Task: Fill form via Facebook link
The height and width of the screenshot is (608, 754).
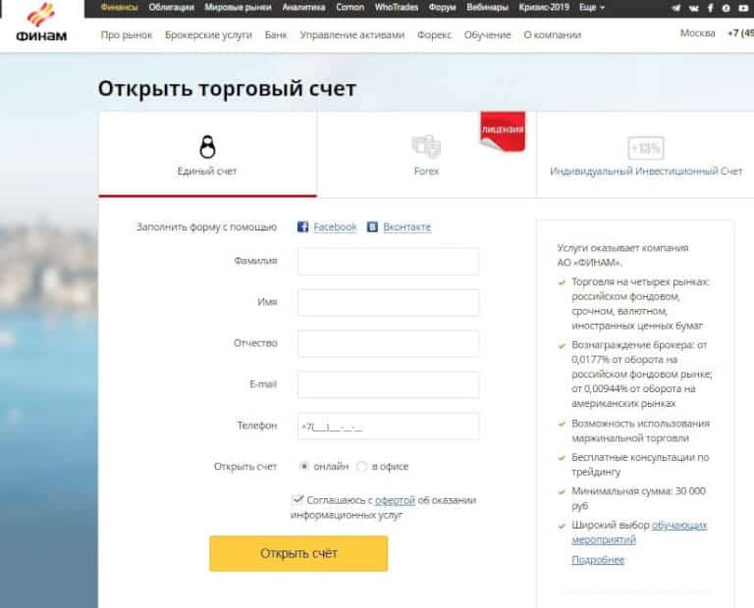Action: click(335, 227)
